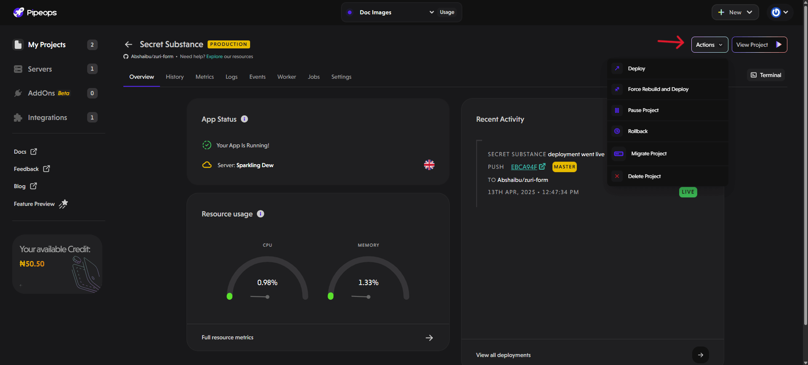This screenshot has height=365, width=808.
Task: Click the server cloud icon
Action: 207,165
